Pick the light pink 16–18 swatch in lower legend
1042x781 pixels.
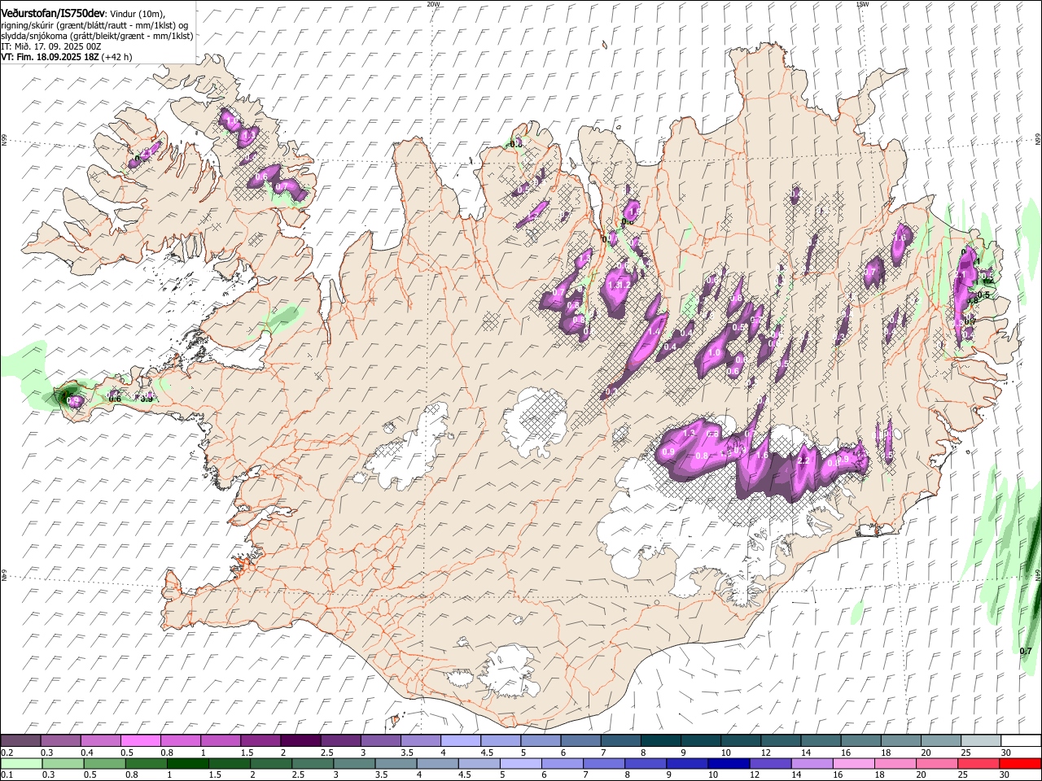pos(853,763)
